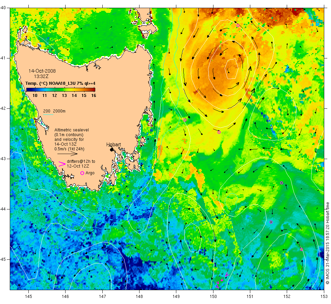Click the longitude axis label 153

324,297
